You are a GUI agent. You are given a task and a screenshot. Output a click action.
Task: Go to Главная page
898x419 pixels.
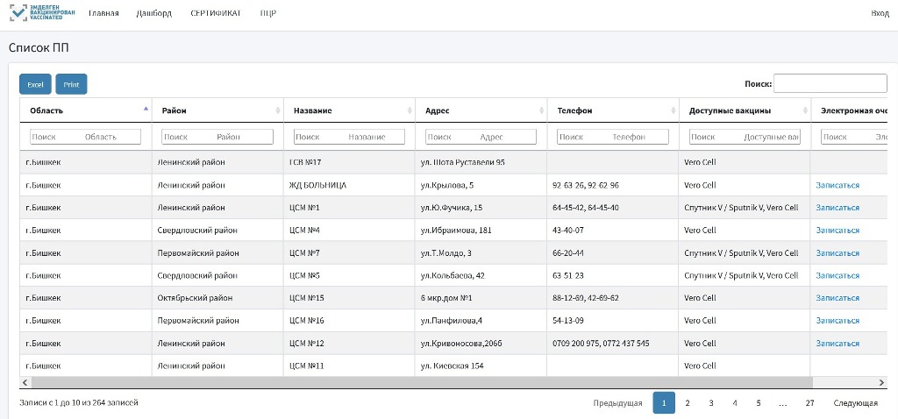[103, 13]
